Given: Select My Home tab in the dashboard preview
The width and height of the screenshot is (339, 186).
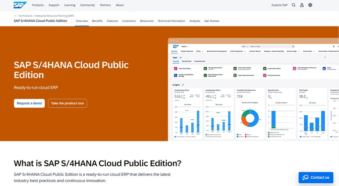Looking at the screenshot, I should coord(174,51).
